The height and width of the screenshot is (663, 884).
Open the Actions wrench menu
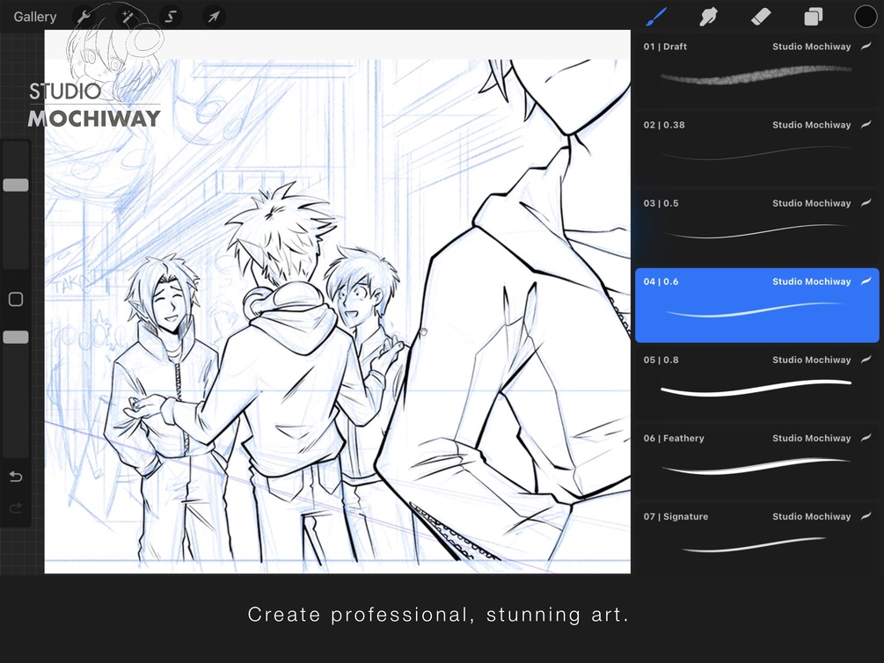point(84,17)
